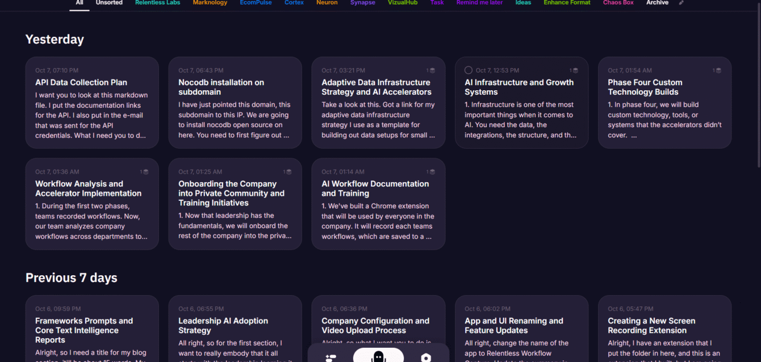The height and width of the screenshot is (362, 761).
Task: Select the VizualHub tab
Action: coord(402,3)
